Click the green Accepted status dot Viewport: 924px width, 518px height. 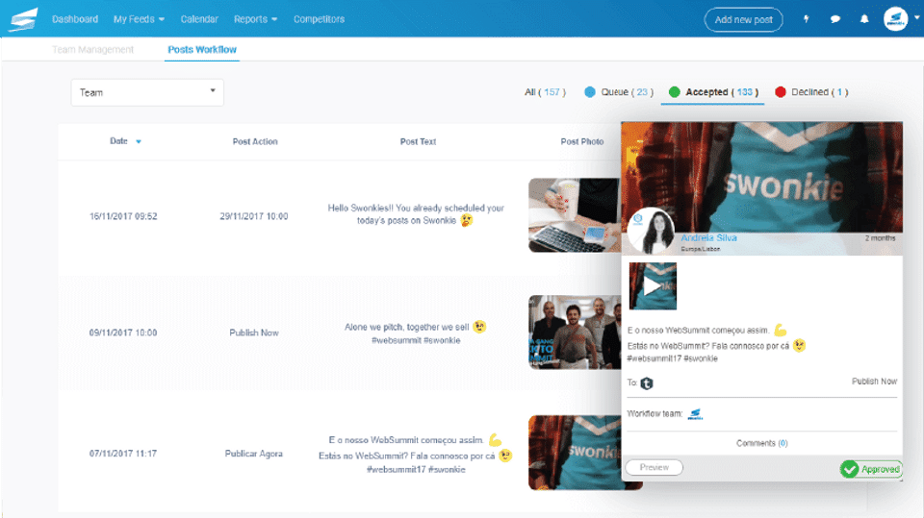point(674,92)
